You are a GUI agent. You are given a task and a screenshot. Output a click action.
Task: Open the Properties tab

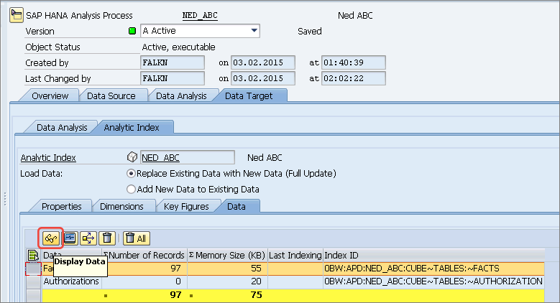click(61, 207)
